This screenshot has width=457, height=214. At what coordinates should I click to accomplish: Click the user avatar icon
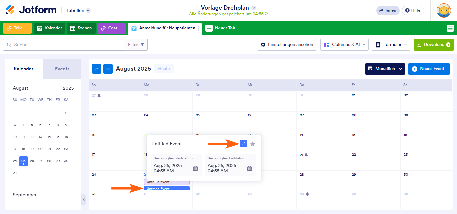(444, 10)
